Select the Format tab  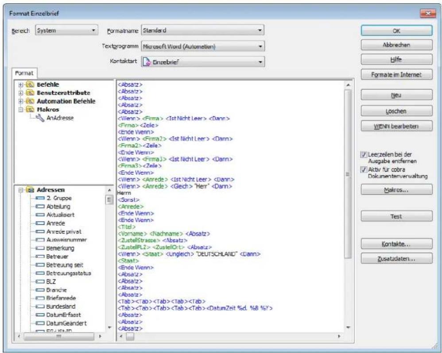[24, 73]
